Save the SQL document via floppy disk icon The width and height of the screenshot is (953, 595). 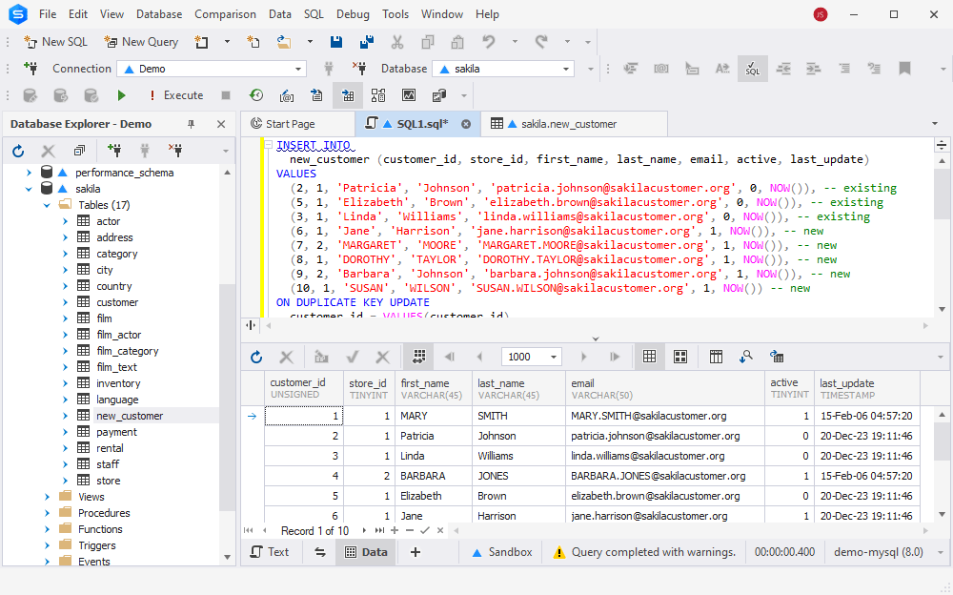[336, 42]
